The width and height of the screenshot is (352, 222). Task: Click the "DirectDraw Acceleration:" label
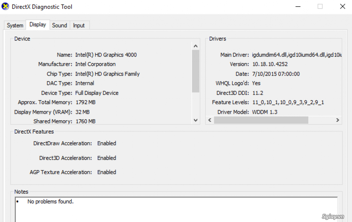[63, 143]
